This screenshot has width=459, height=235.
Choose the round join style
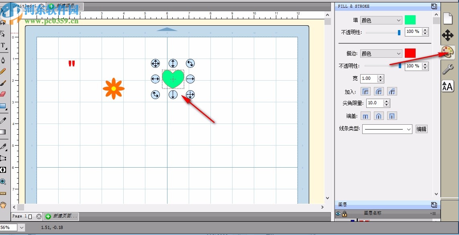pyautogui.click(x=379, y=91)
